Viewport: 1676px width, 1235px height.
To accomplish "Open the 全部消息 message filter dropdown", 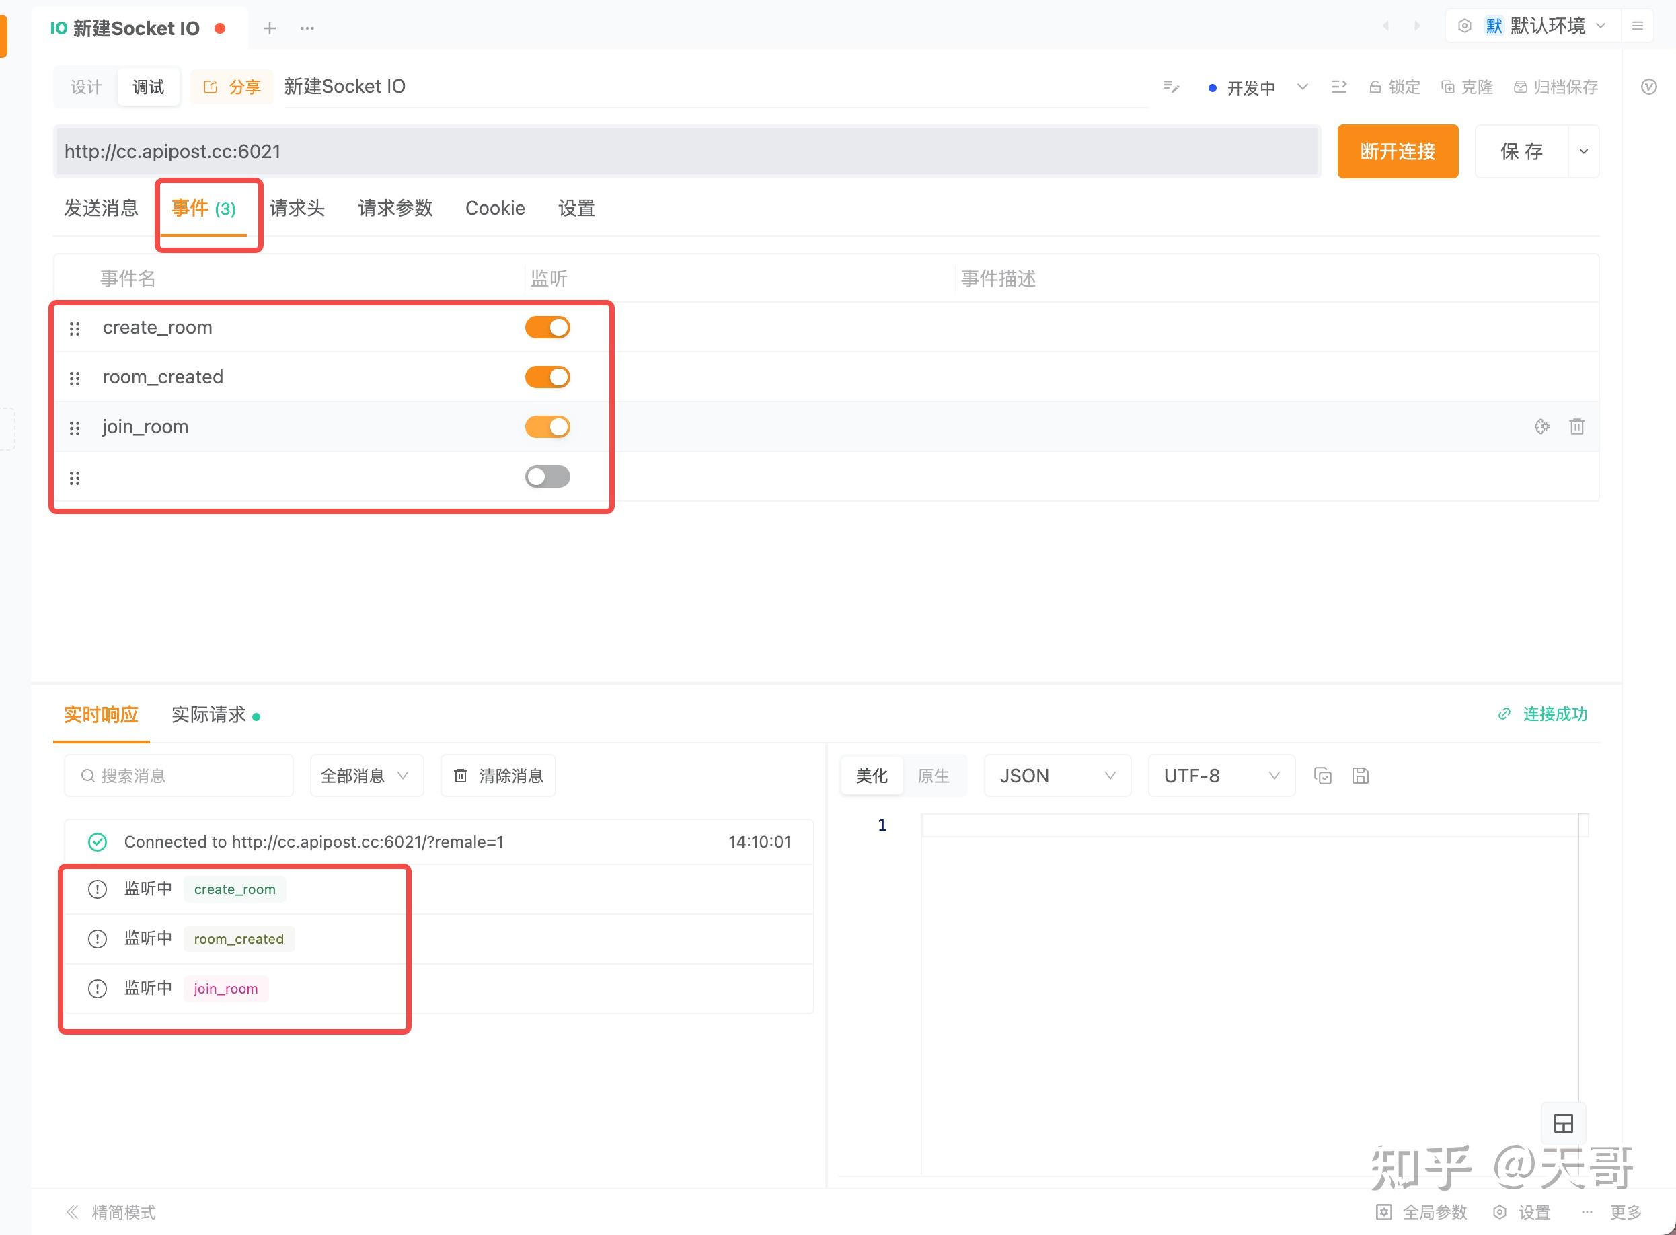I will pyautogui.click(x=366, y=776).
